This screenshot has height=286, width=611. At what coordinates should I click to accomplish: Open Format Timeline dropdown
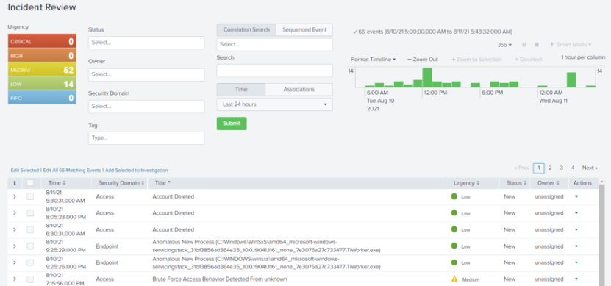[x=373, y=60]
